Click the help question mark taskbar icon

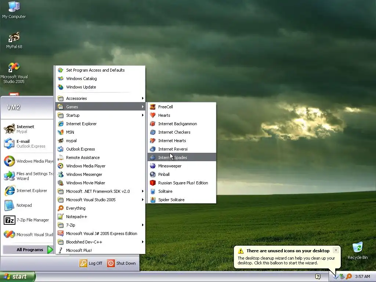(318, 276)
